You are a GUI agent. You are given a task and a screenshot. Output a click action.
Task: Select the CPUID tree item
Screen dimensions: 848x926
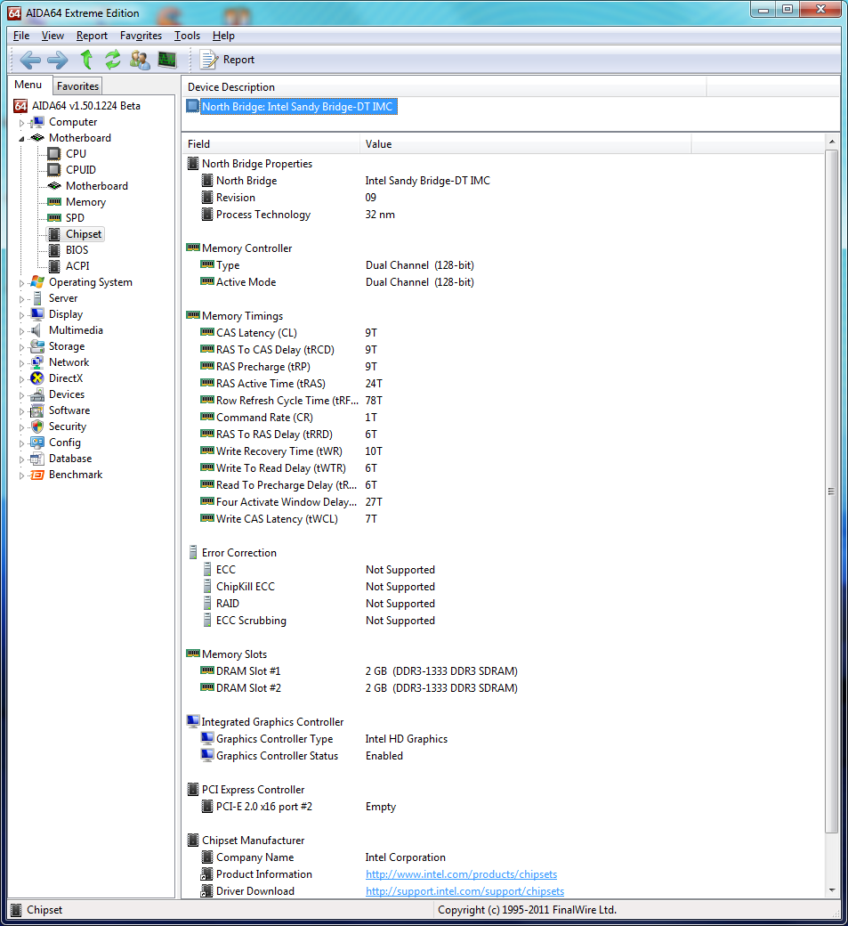tap(81, 169)
